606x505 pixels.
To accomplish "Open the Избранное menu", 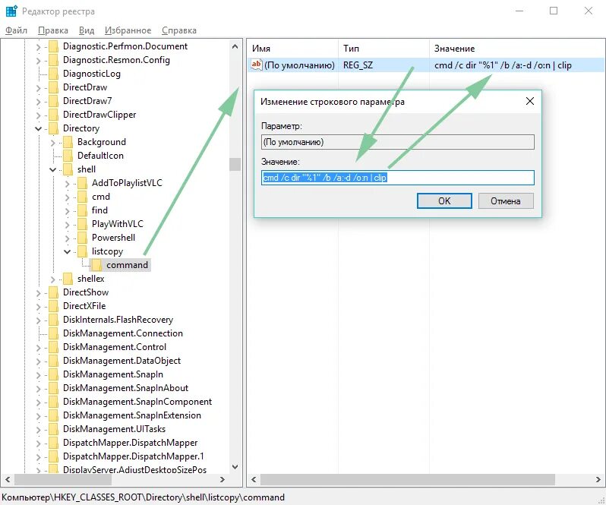I will (128, 30).
